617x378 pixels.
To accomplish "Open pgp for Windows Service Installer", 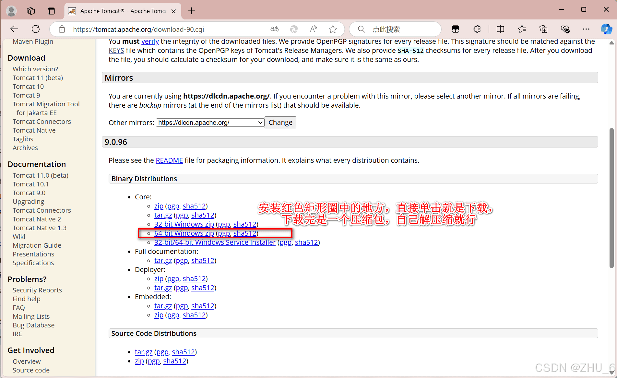I will point(285,242).
